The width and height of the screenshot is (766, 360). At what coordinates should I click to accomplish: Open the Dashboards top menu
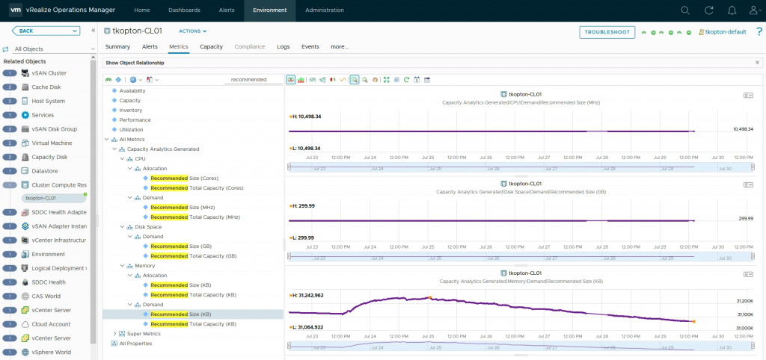(184, 10)
